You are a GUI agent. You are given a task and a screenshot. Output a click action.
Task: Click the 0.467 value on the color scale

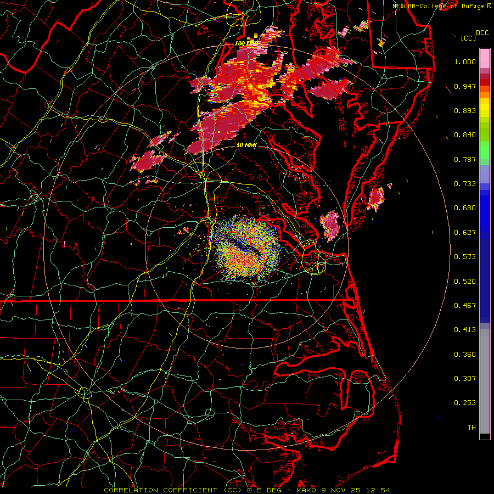[x=465, y=306]
